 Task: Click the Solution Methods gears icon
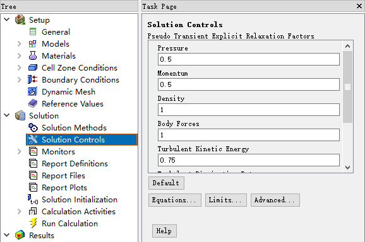33,127
